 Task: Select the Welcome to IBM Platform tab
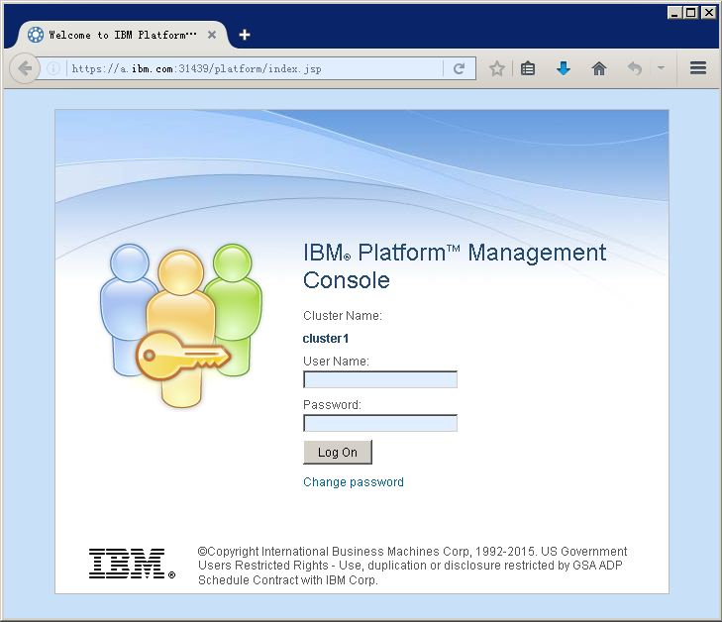click(x=122, y=35)
